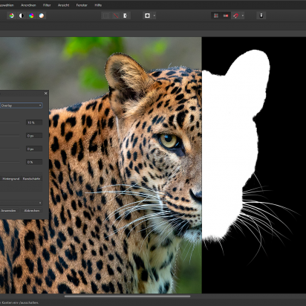Toggle the red snapping magnet icon
The image size is (306, 306).
pos(235,16)
